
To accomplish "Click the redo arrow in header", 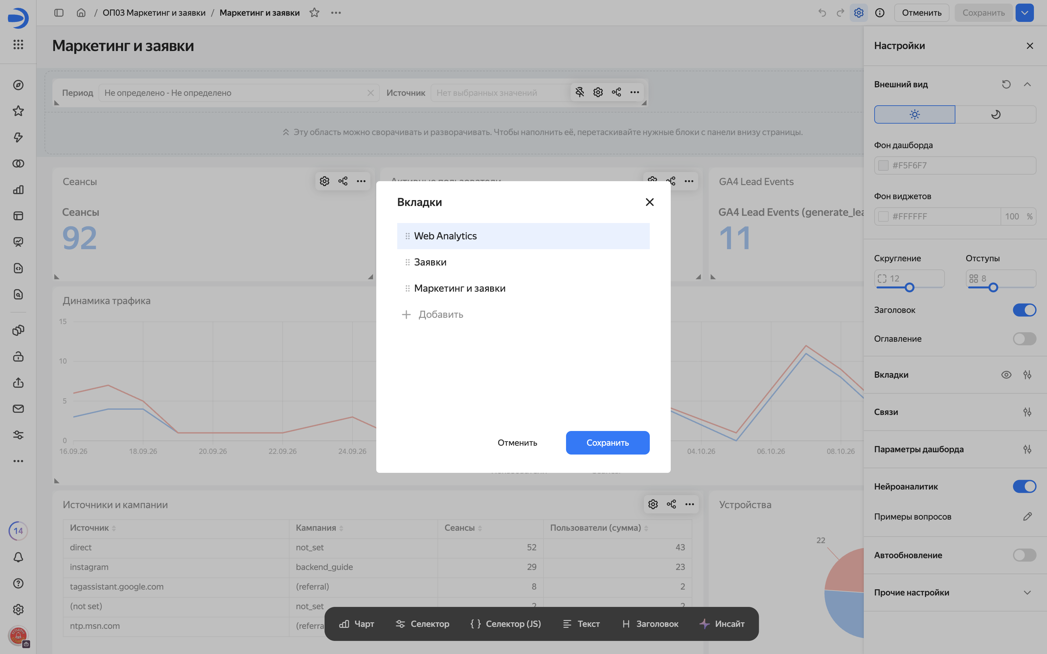I will point(840,12).
